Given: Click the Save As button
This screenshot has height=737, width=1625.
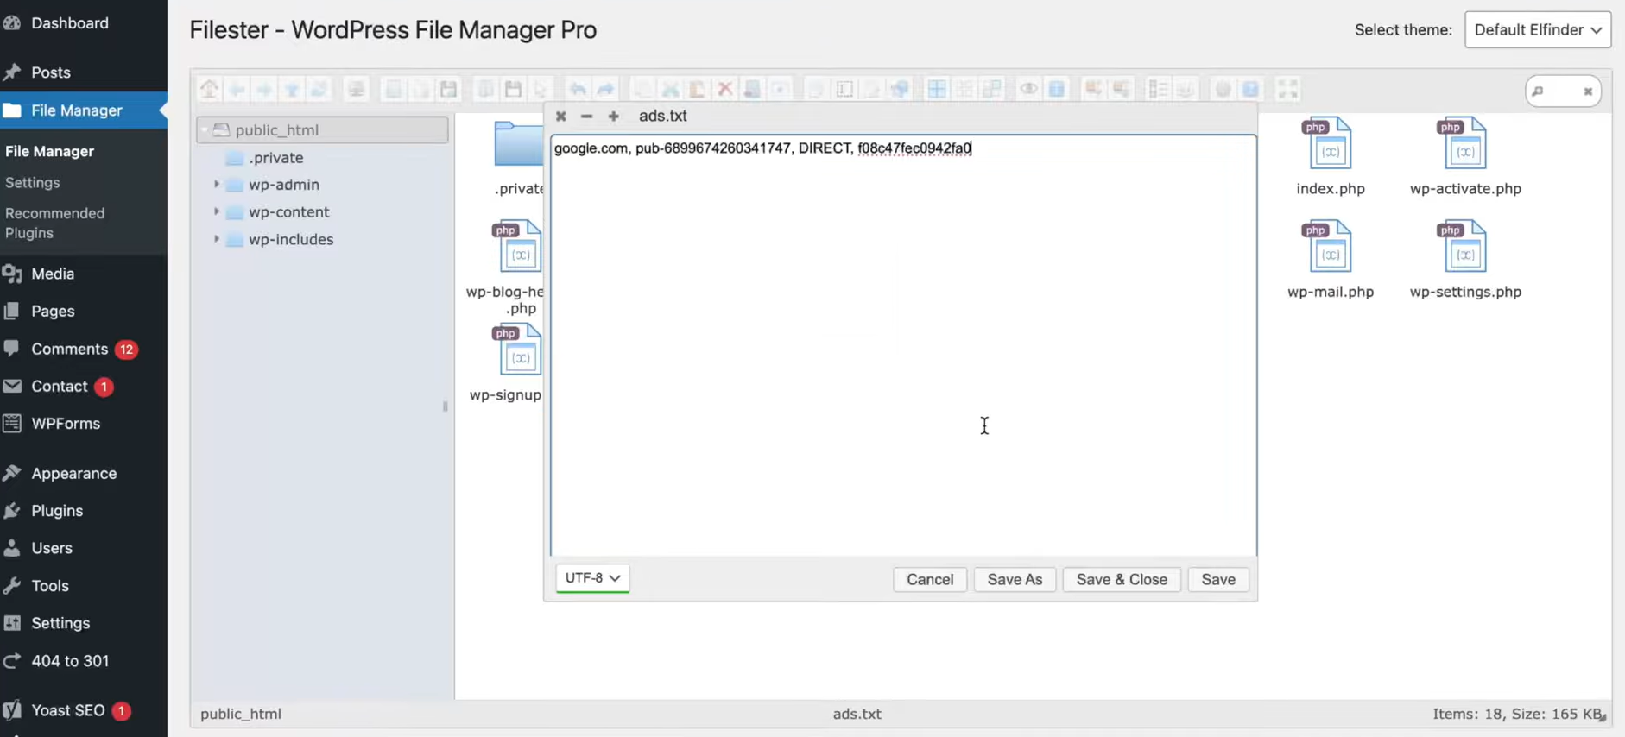Looking at the screenshot, I should (1015, 579).
